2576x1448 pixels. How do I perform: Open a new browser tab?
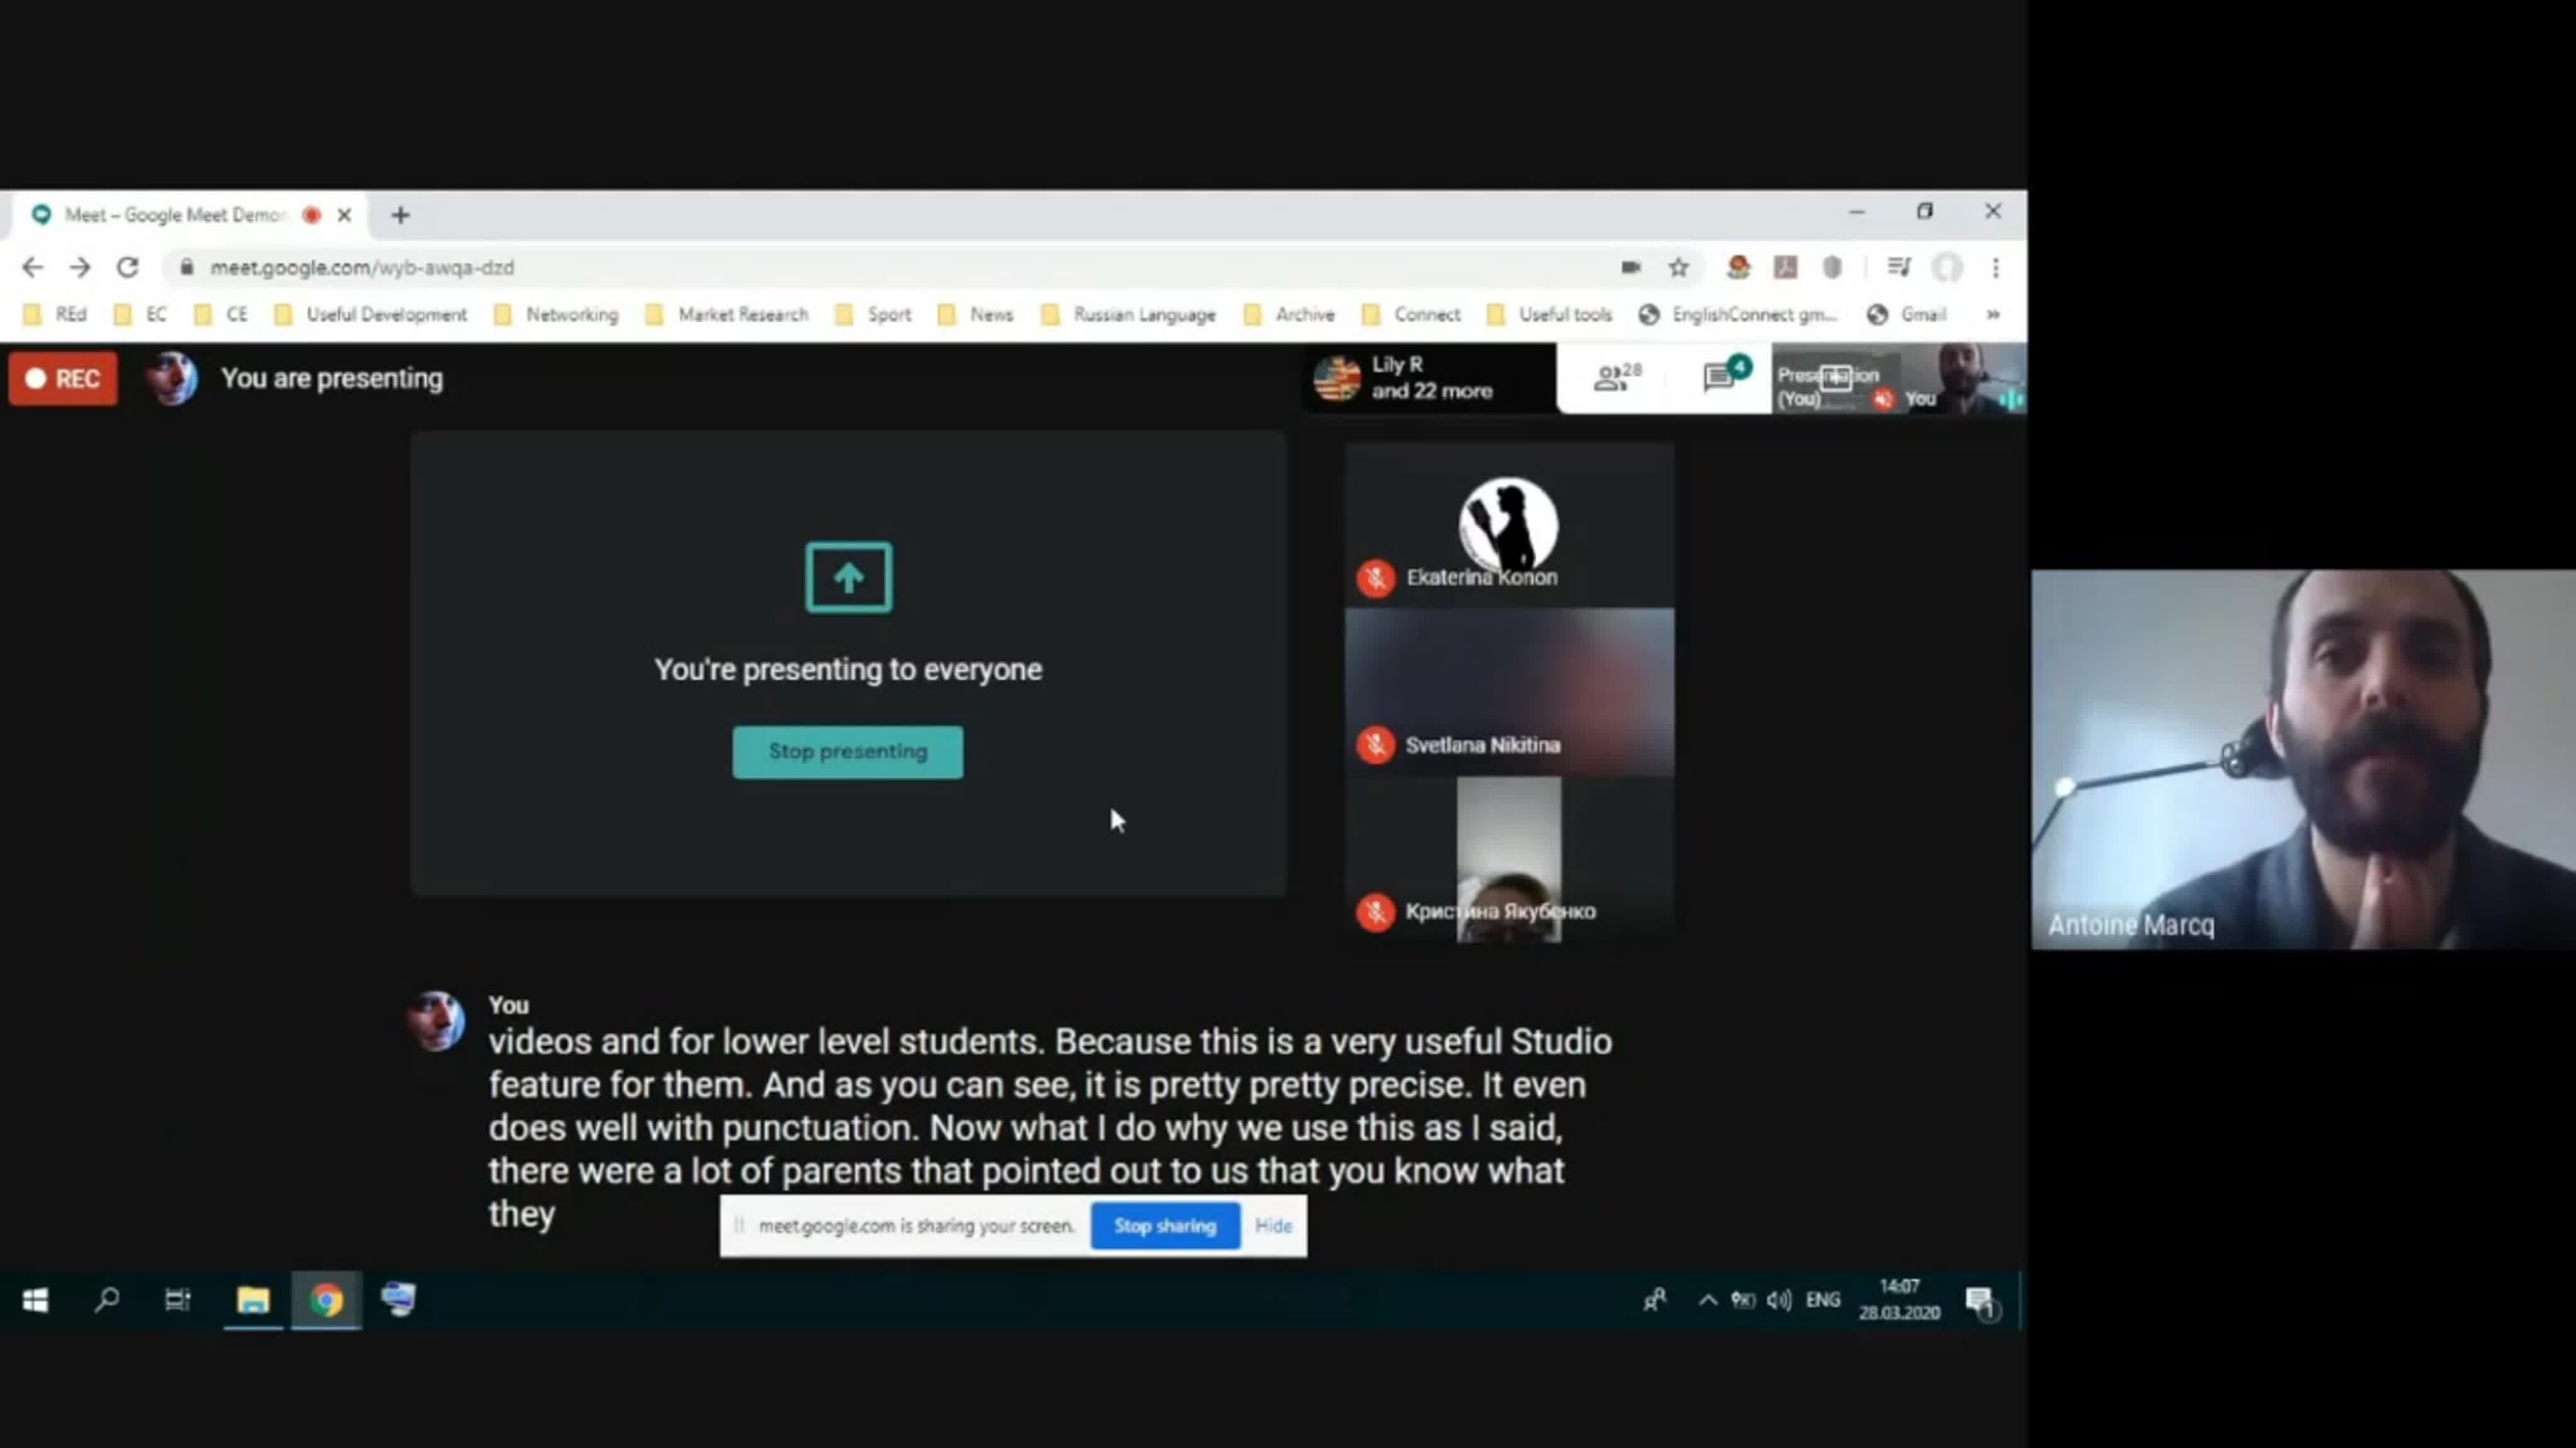point(400,215)
